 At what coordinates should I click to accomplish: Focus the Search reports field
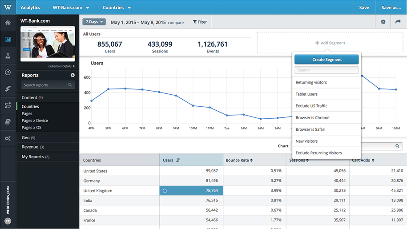coord(48,85)
